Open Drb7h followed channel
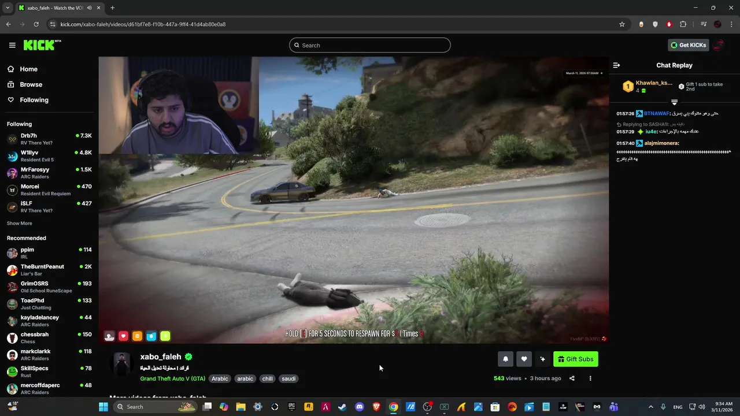740x416 pixels. (49, 139)
